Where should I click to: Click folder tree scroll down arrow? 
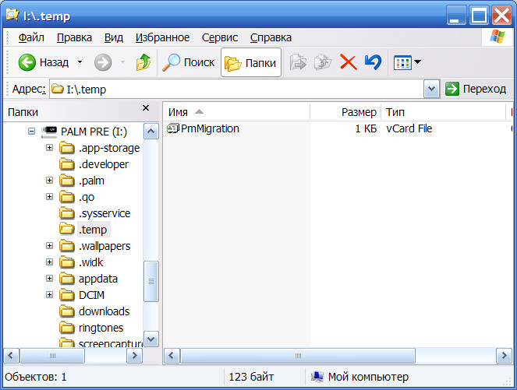click(151, 339)
